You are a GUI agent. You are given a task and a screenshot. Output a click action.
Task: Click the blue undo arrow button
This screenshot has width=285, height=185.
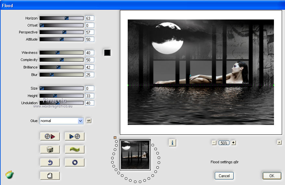(x=50, y=162)
